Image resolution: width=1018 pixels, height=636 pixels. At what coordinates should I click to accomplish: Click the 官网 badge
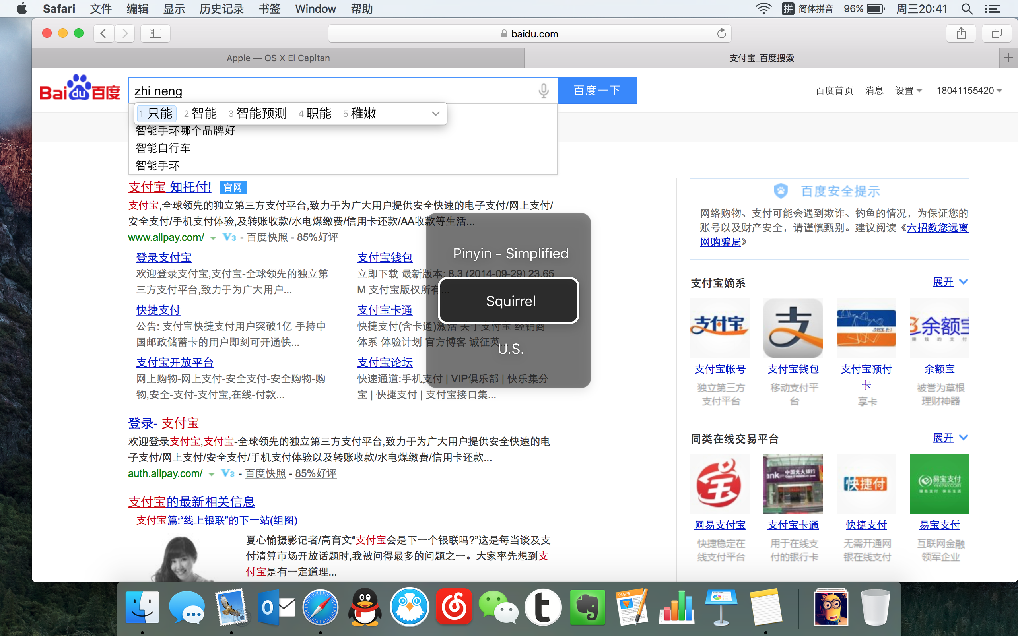233,187
